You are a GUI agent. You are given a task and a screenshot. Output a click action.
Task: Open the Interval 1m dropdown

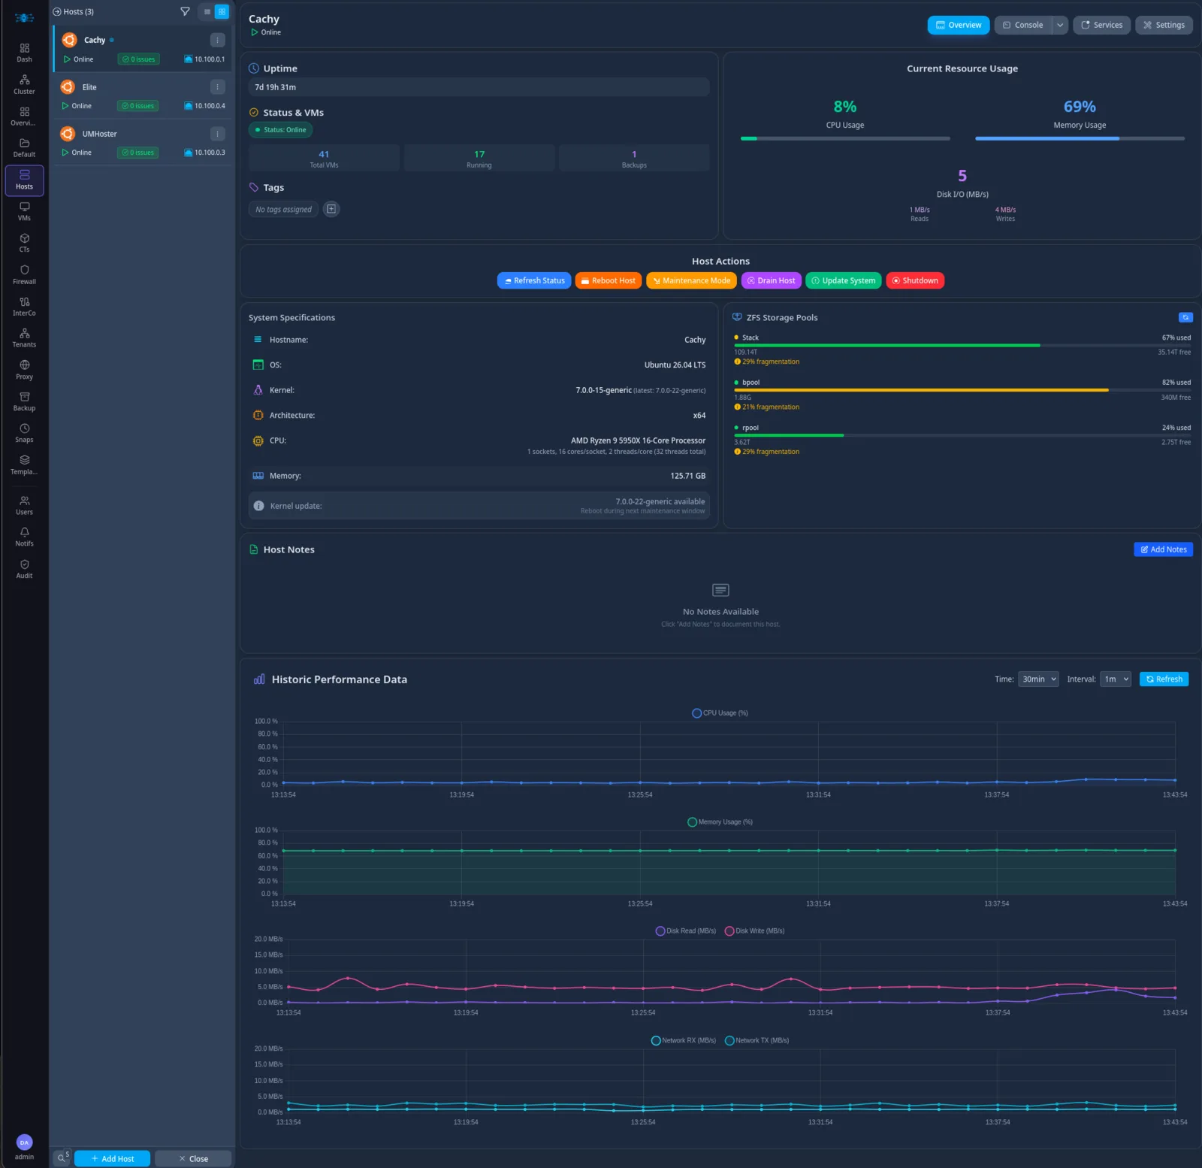[1116, 679]
